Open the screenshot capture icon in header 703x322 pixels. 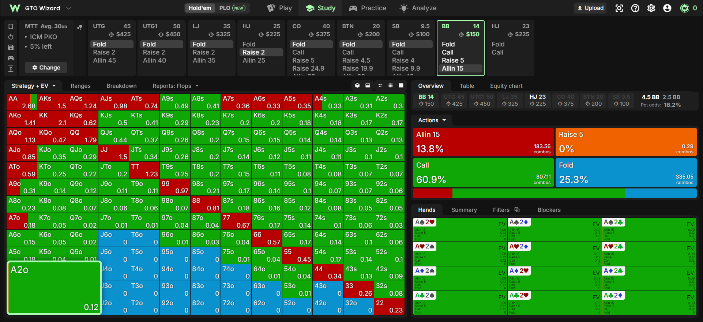tap(619, 8)
